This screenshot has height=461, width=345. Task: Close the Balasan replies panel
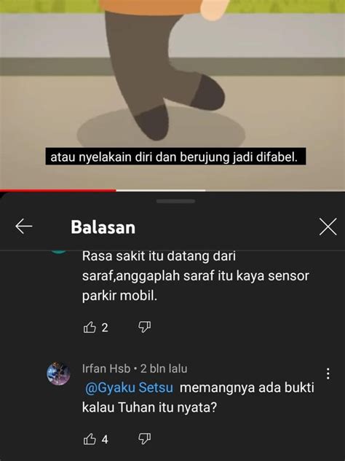[x=328, y=226]
